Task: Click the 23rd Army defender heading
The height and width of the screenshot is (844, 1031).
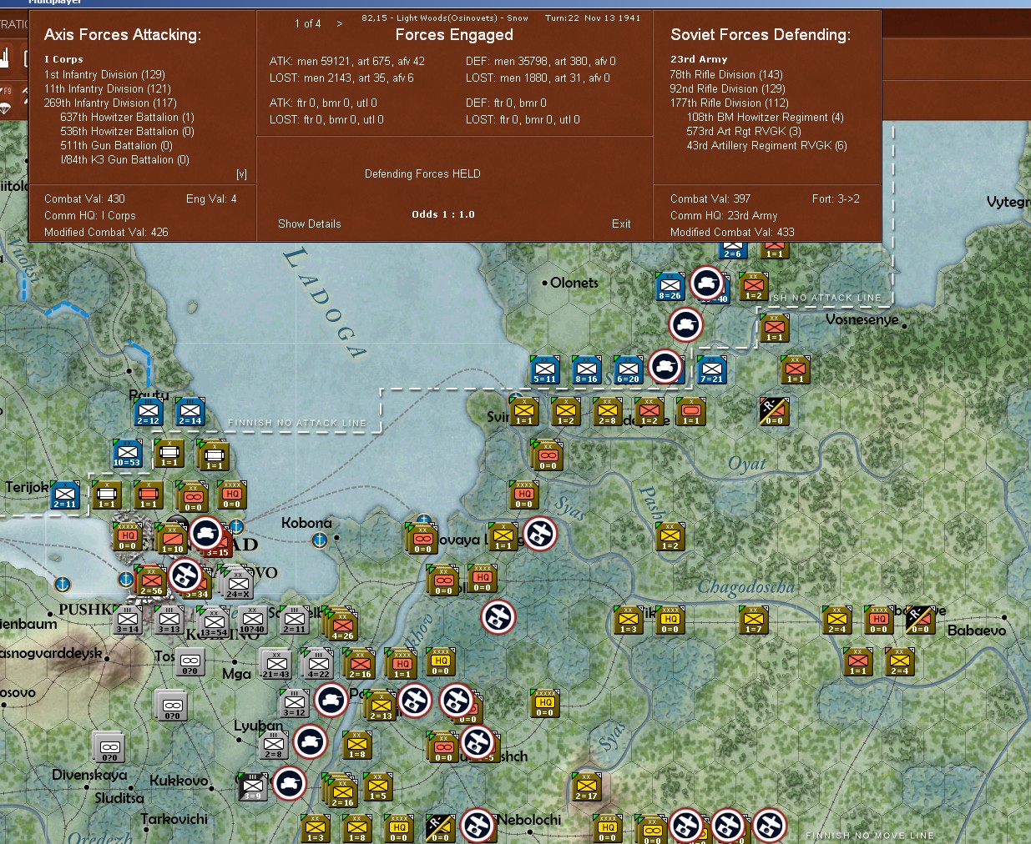Action: click(x=699, y=59)
